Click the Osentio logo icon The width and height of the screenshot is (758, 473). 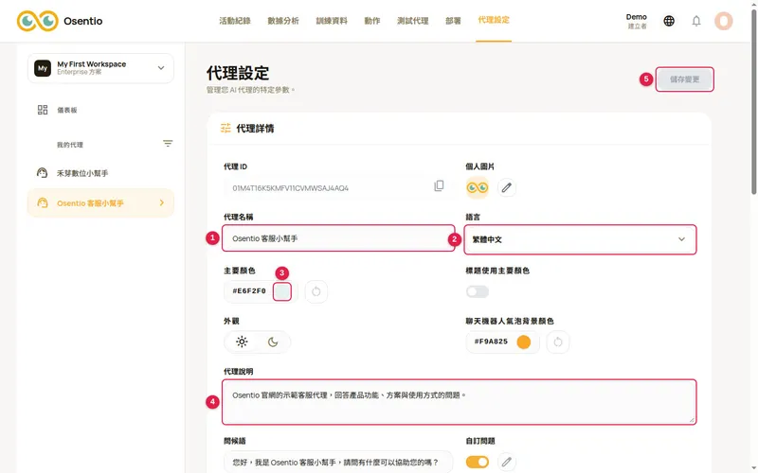click(38, 21)
